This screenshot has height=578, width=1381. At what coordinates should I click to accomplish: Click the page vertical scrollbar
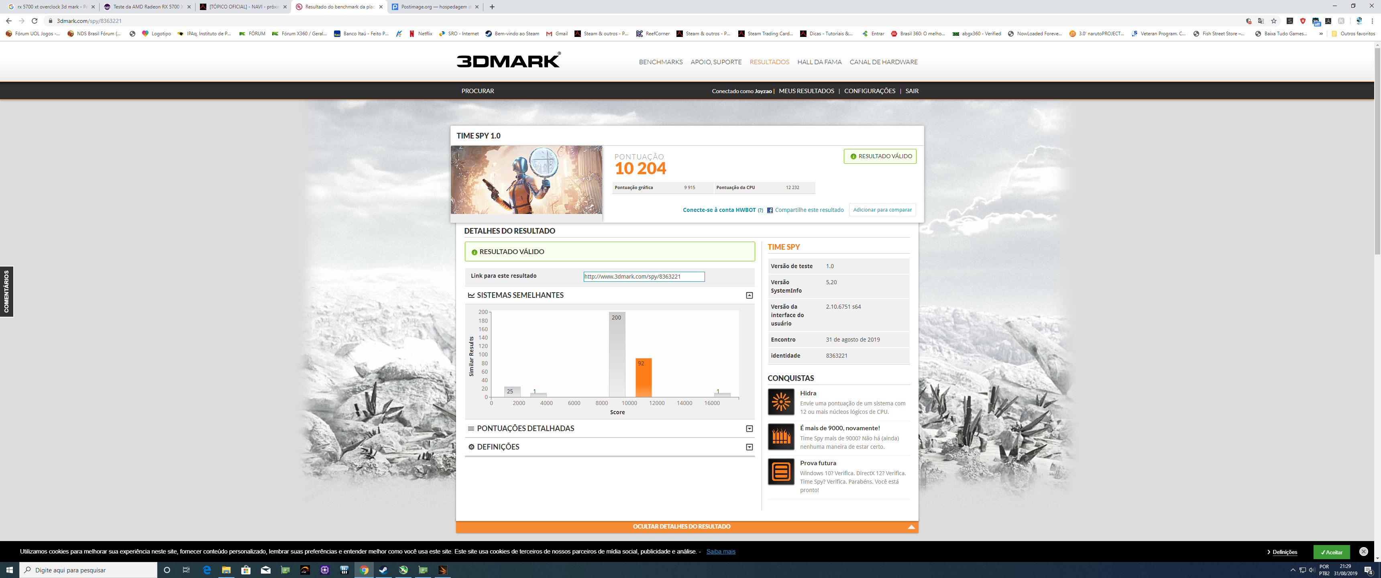point(1377,152)
